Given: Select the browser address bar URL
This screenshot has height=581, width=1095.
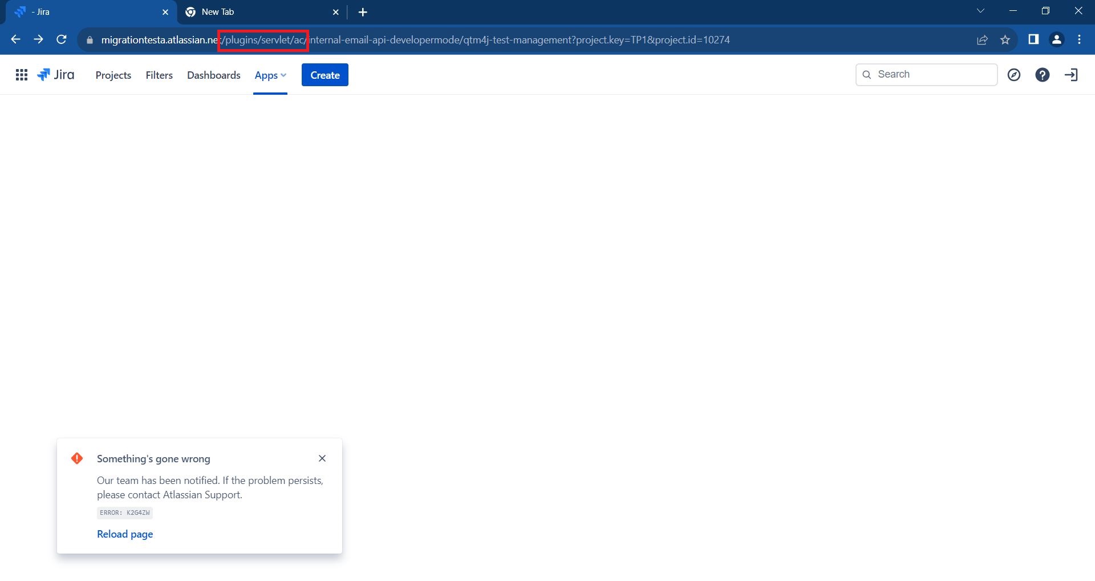Looking at the screenshot, I should pos(416,40).
